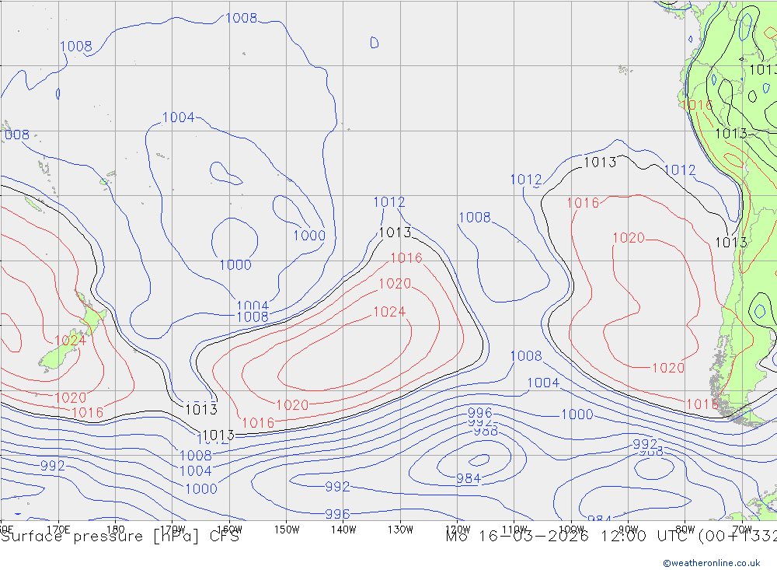Screen dimensions: 777x570
Task: Click the 80W longitude axis label
Action: (x=685, y=530)
